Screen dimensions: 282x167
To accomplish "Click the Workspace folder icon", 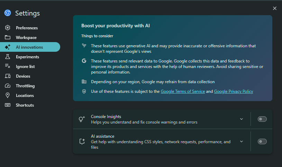I will [8, 38].
